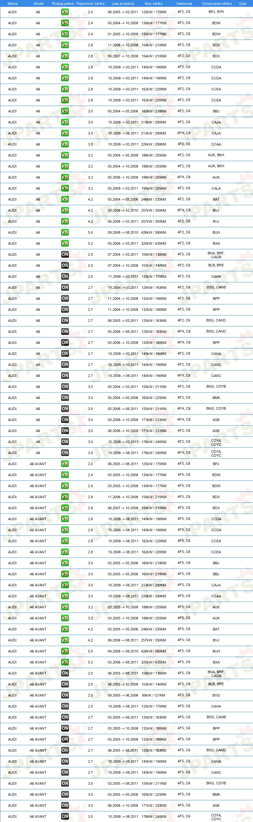Screen dimensions: 253x822
Task: Click petrol icon in A6 sedan 3.0 BBJ row
Action: click(65, 111)
